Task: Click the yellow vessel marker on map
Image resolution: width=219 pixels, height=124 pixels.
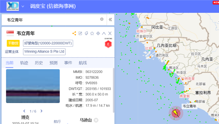Action: [x=176, y=113]
